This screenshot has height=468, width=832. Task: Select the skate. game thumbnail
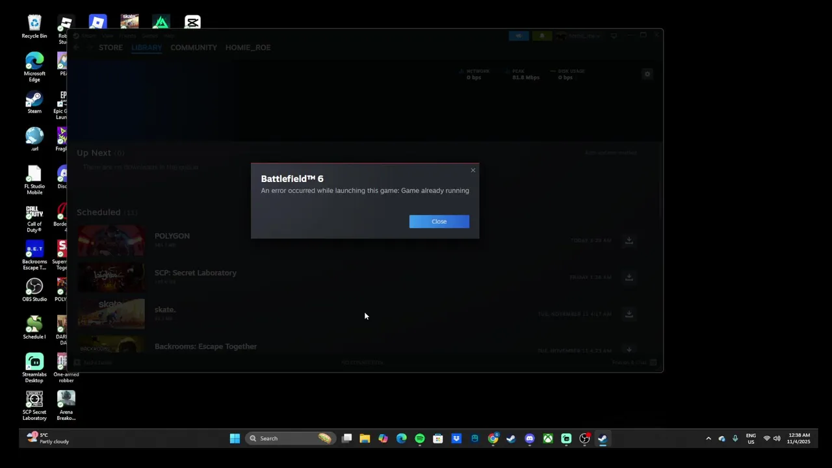111,314
